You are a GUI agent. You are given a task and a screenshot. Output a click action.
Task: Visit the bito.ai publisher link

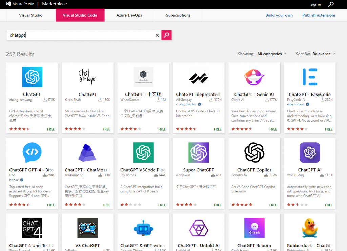tap(14, 180)
